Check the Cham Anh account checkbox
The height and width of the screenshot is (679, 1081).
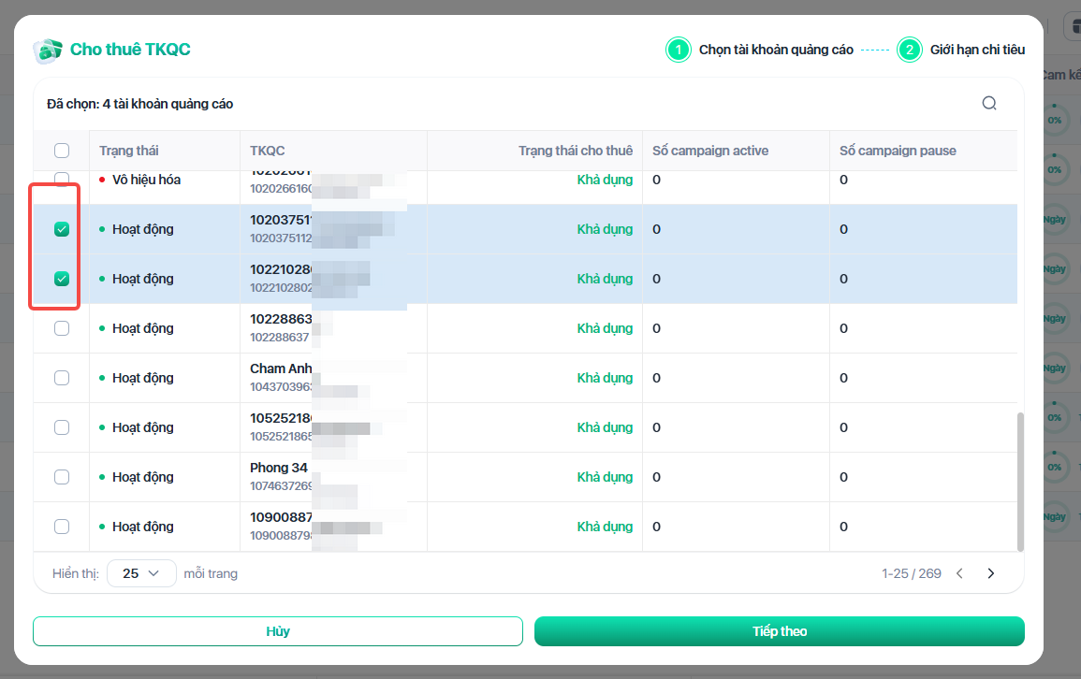[62, 378]
